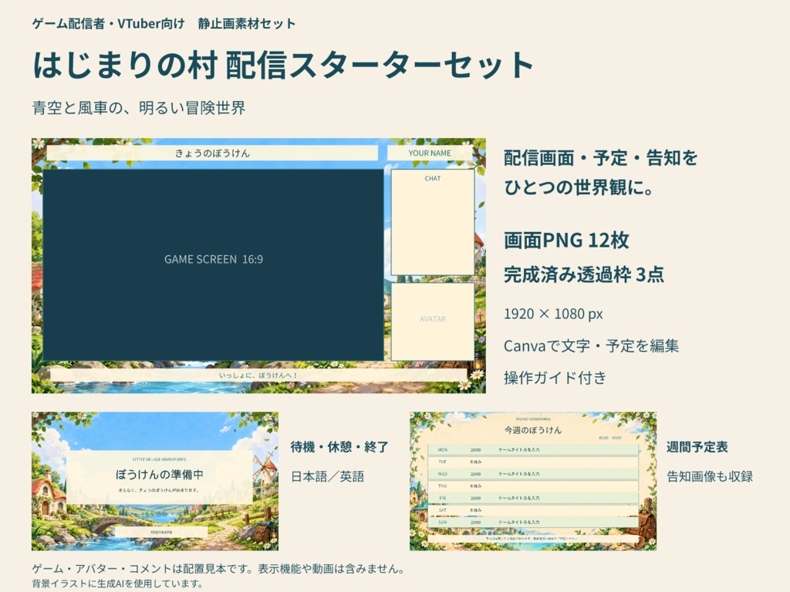Click the text 操作ガイド付き
The width and height of the screenshot is (790, 592).
coord(555,378)
